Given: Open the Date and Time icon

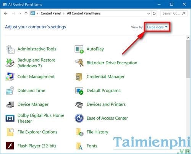Looking at the screenshot, I should [10, 91].
